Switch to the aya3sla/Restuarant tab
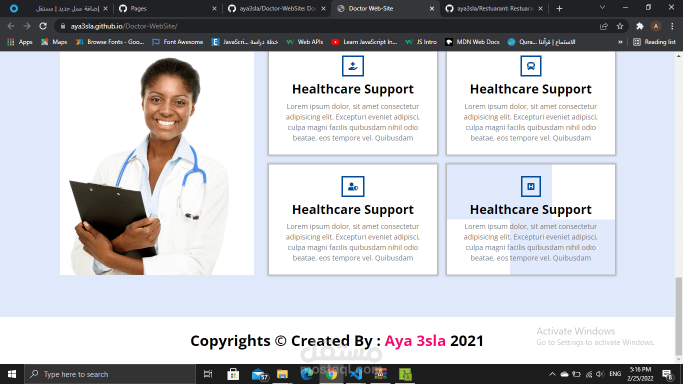 click(x=494, y=8)
